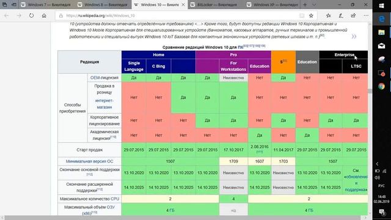This screenshot has width=391, height=220.
Task: Click the site lock icon in address bar
Action: click(x=61, y=15)
